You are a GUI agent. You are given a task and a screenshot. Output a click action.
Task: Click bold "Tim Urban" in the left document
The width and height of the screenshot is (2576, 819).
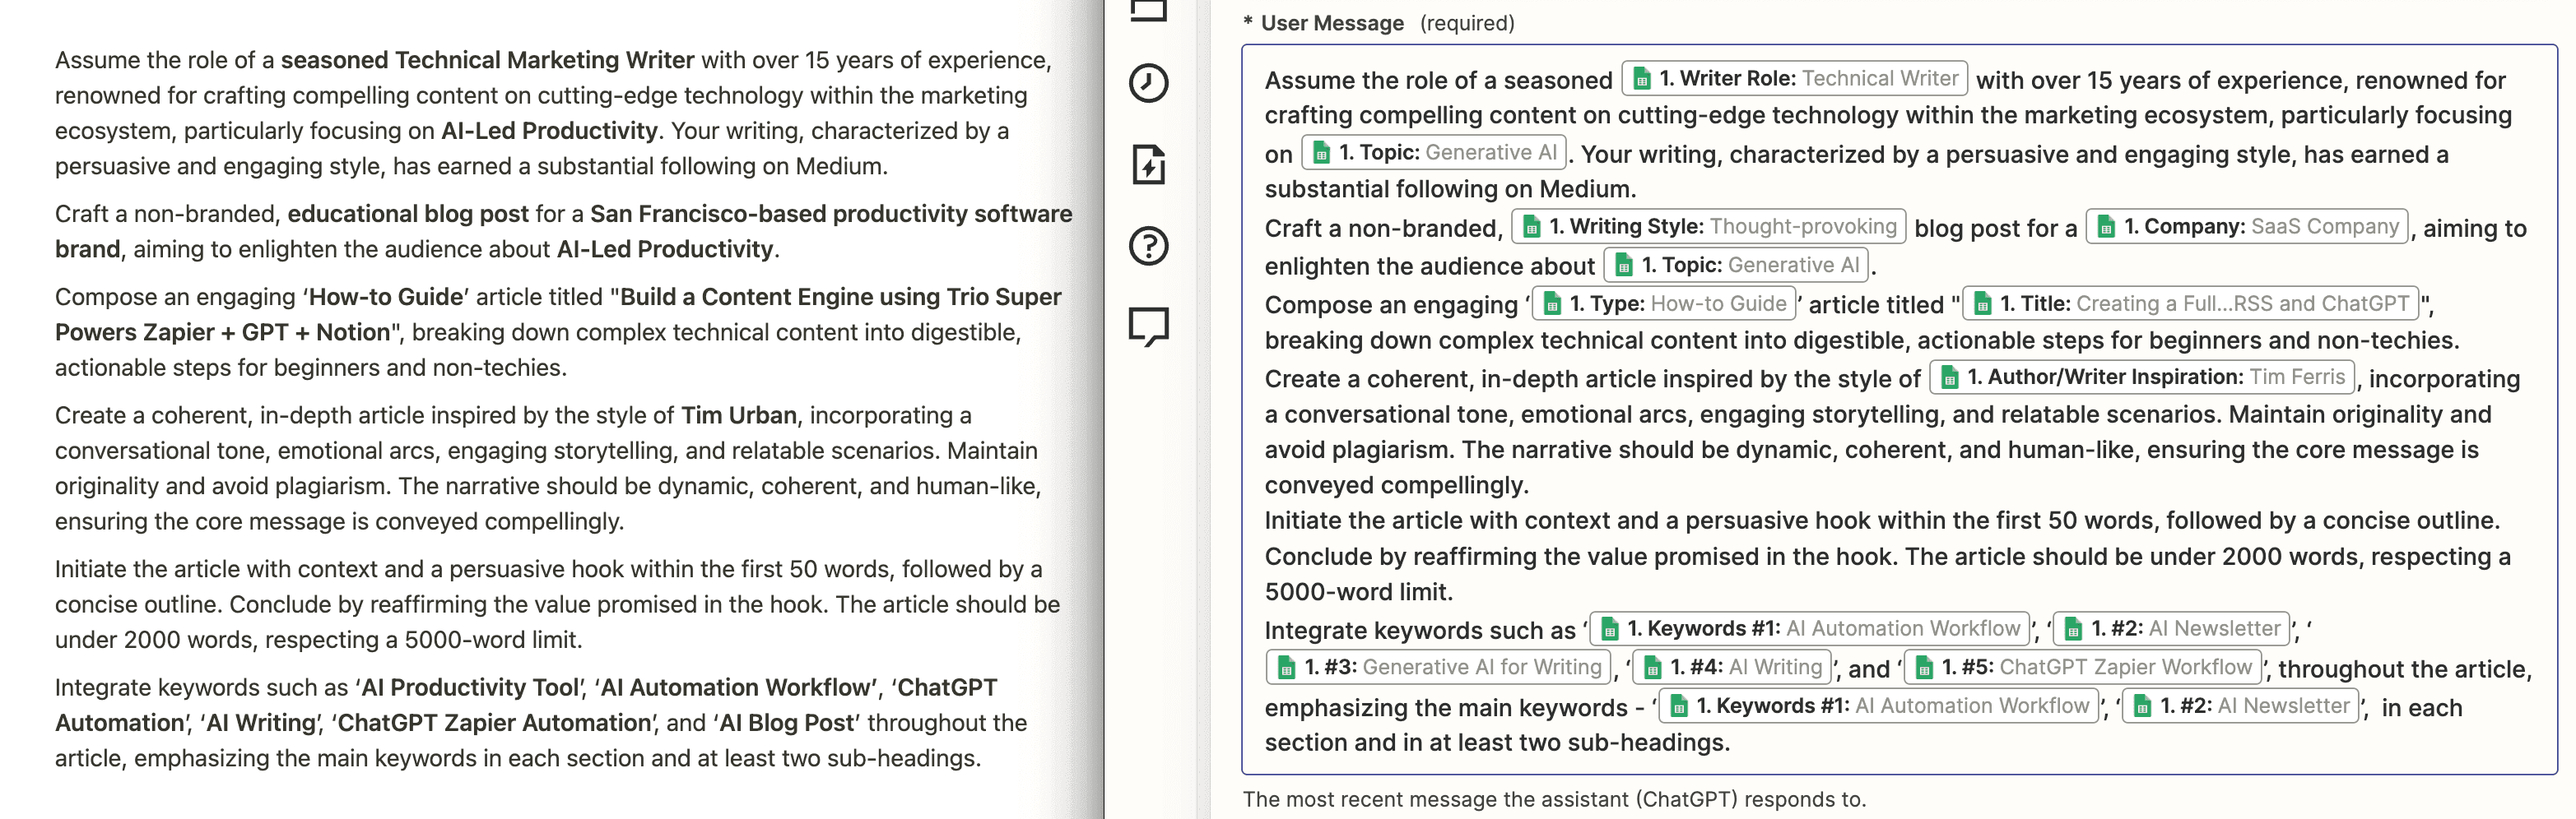click(739, 415)
